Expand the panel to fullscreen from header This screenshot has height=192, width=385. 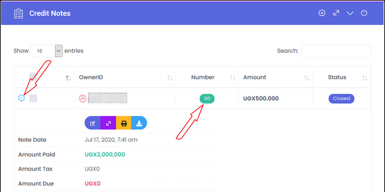coord(336,13)
